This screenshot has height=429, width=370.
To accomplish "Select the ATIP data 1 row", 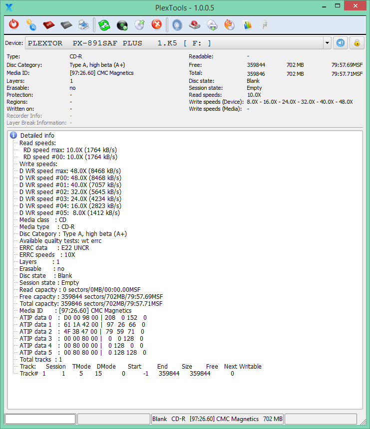I will (x=82, y=324).
